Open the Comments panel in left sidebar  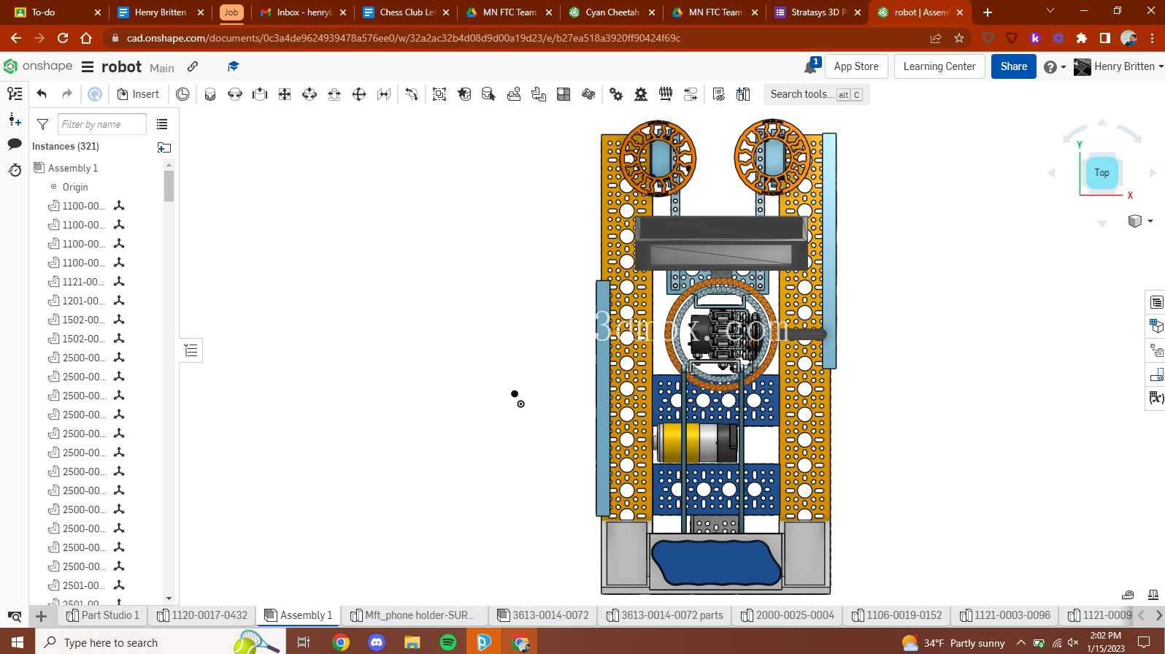click(15, 144)
